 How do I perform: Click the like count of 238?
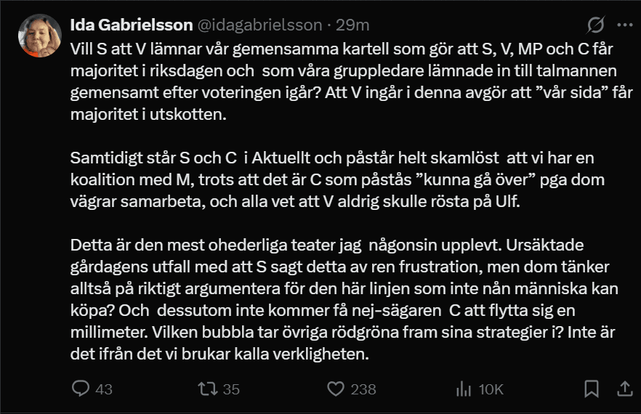[x=363, y=389]
